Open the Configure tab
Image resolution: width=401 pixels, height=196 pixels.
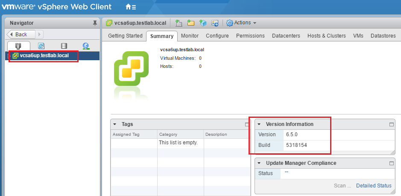point(217,36)
